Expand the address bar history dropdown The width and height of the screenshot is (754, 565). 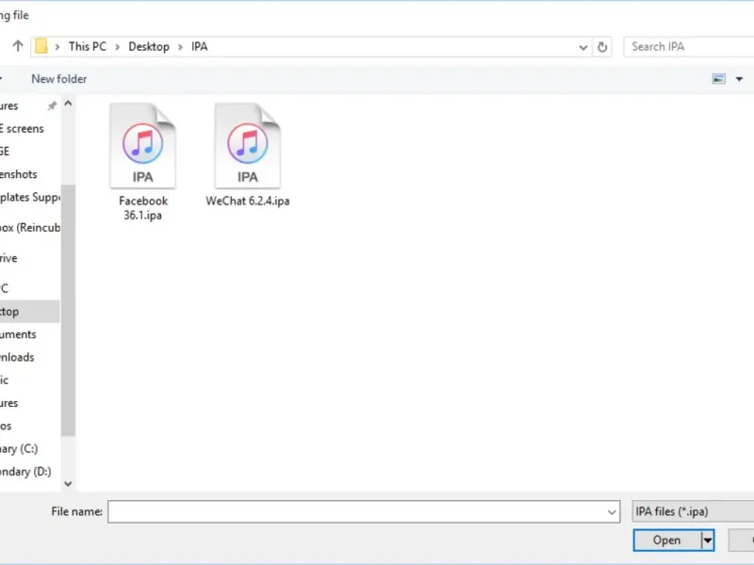tap(582, 47)
